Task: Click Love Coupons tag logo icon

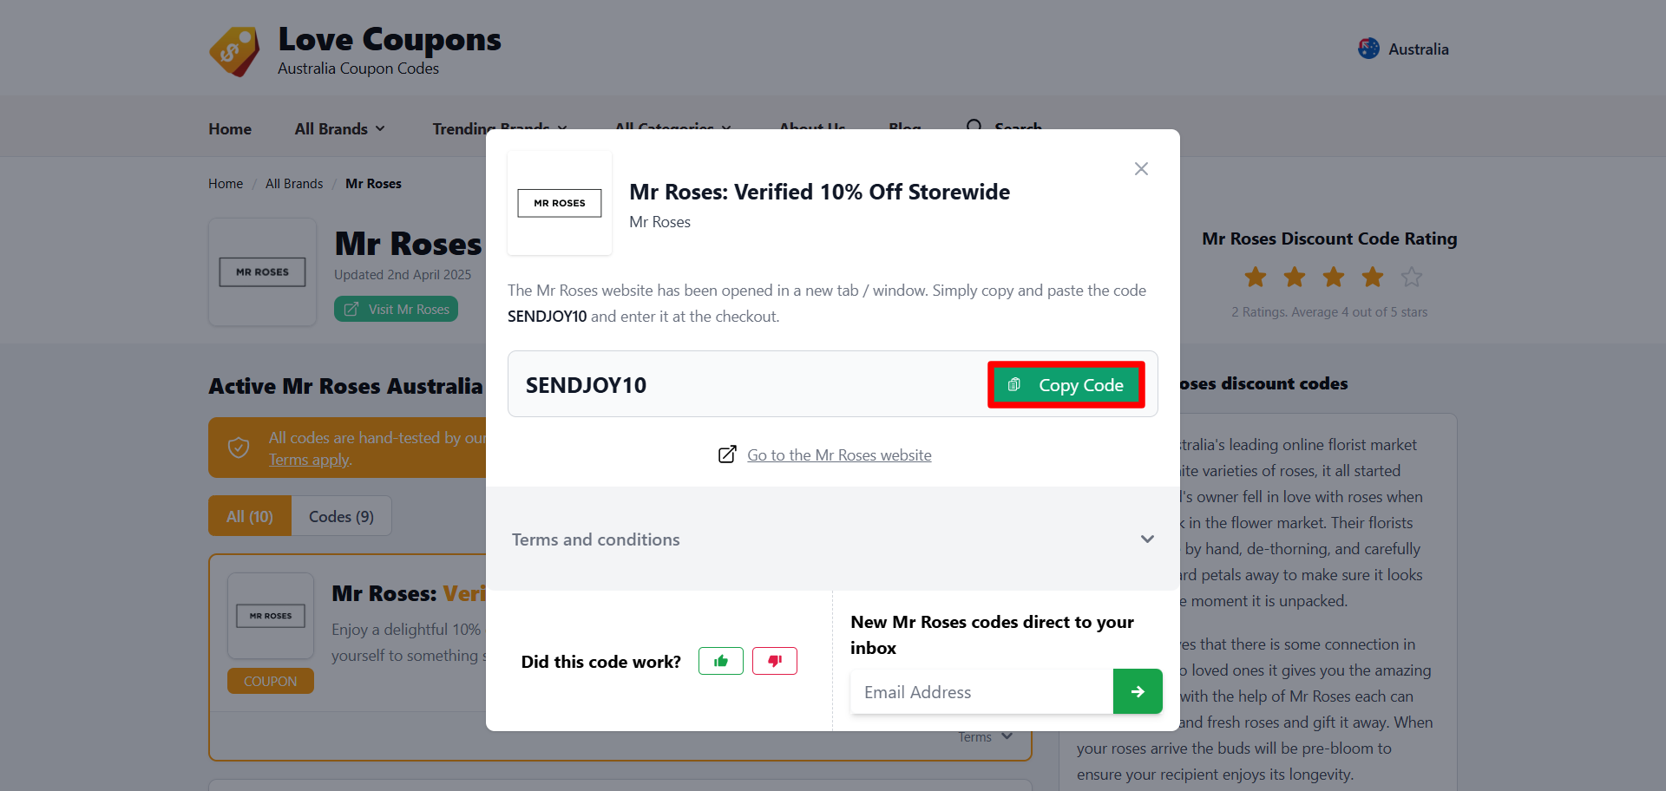Action: 234,52
